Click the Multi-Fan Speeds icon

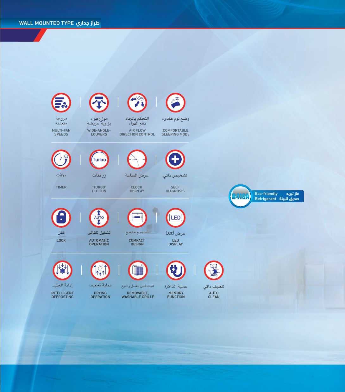pyautogui.click(x=61, y=103)
